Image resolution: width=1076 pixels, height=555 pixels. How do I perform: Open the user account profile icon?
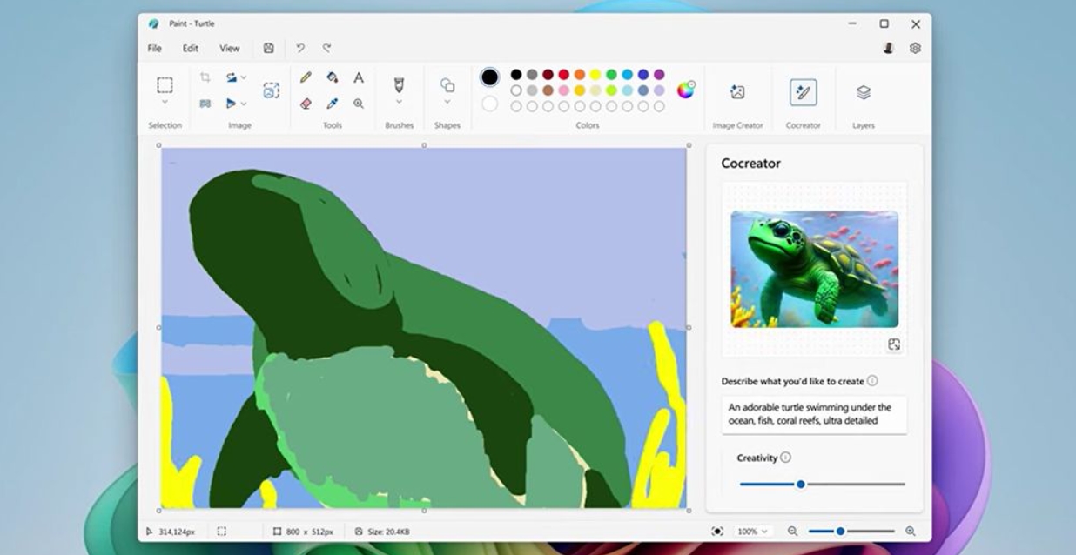tap(888, 49)
